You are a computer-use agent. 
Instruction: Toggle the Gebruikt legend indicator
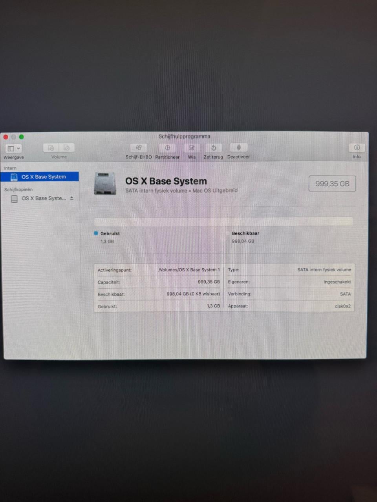[110, 233]
